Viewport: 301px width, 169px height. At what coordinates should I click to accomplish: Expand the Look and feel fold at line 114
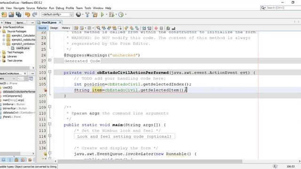click(50, 136)
